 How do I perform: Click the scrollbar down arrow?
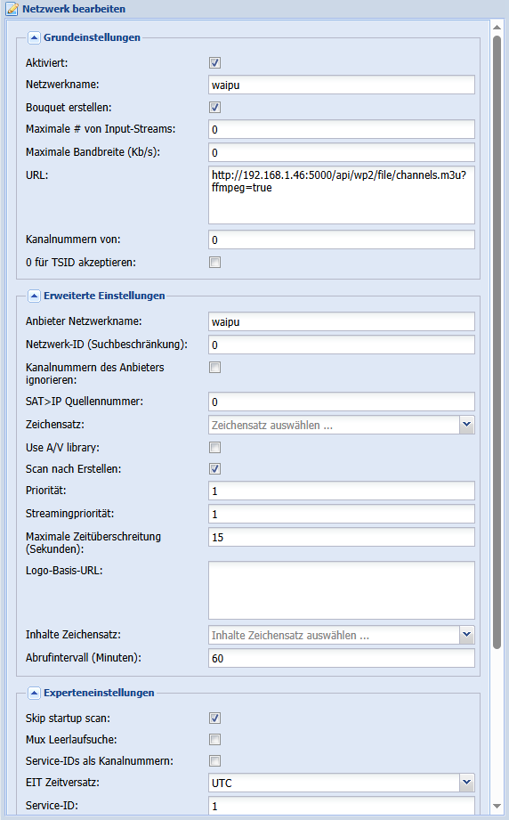point(497,807)
